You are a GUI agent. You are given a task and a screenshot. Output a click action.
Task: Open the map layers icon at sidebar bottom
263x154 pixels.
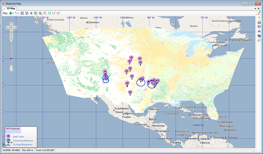259,41
